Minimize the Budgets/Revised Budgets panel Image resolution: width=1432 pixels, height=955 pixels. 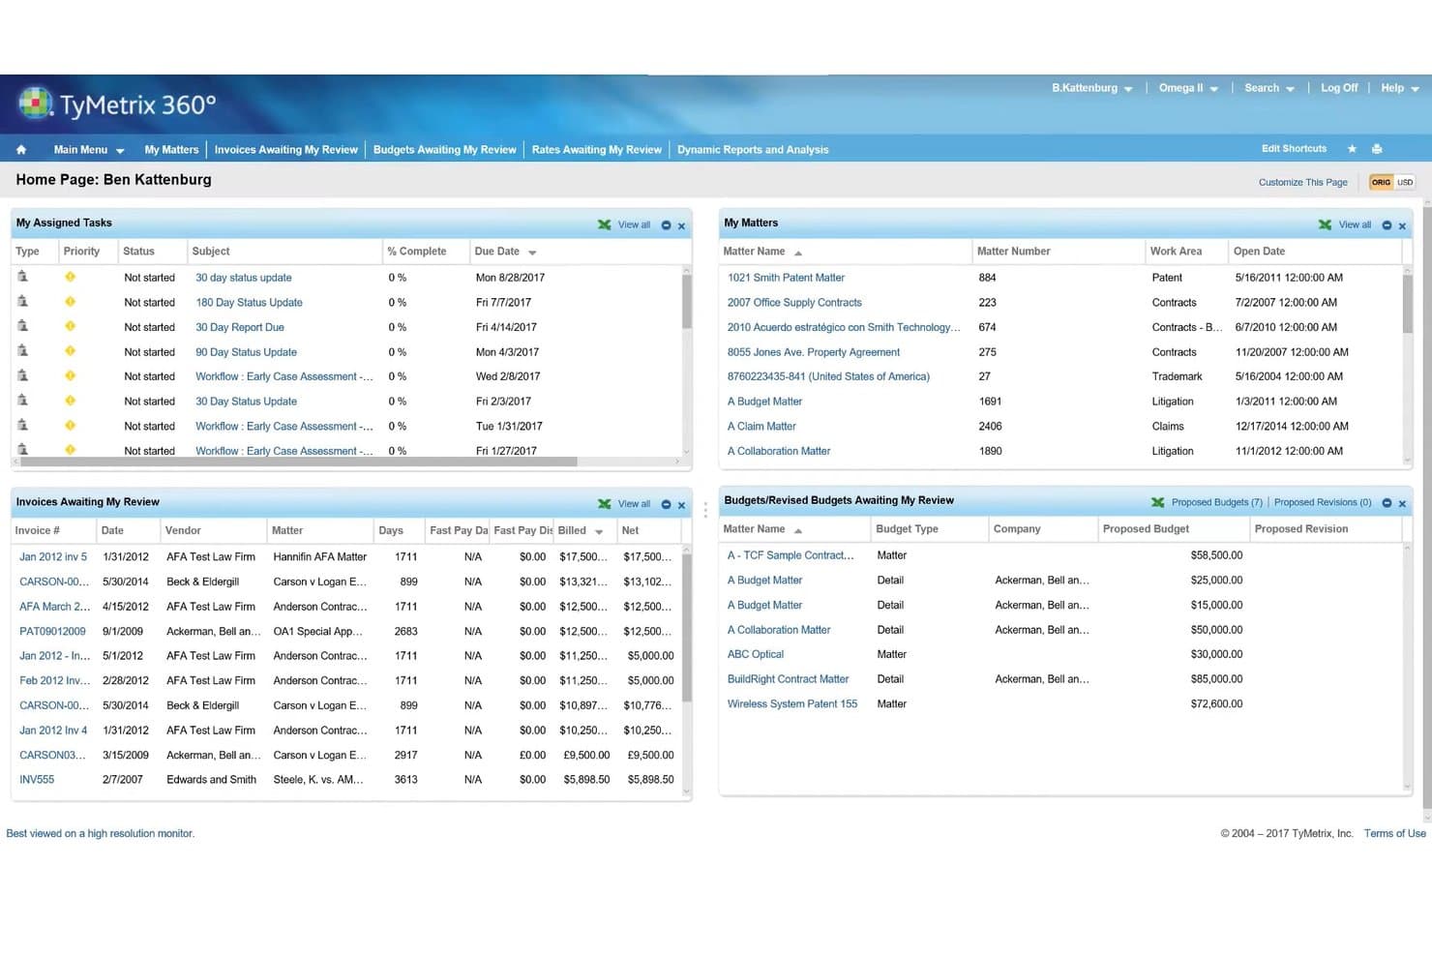(x=1387, y=503)
